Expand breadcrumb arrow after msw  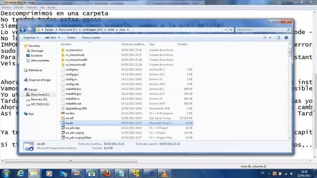click(x=128, y=30)
